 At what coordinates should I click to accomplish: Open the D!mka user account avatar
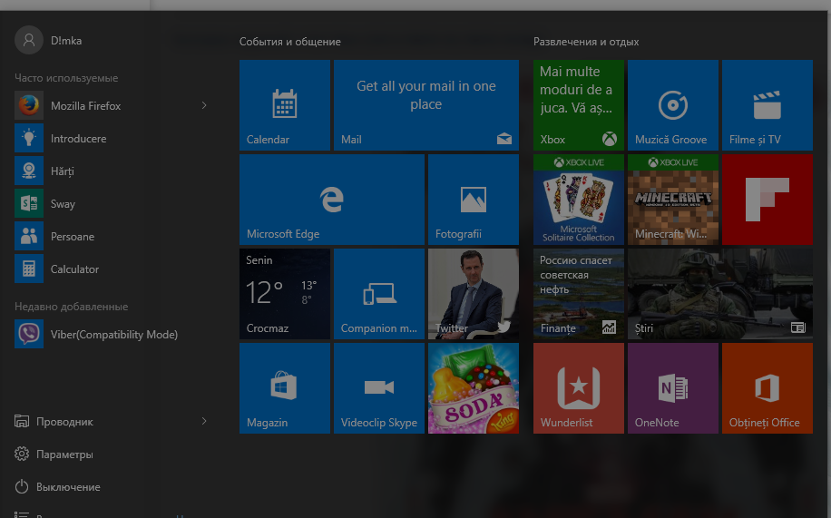pos(29,40)
